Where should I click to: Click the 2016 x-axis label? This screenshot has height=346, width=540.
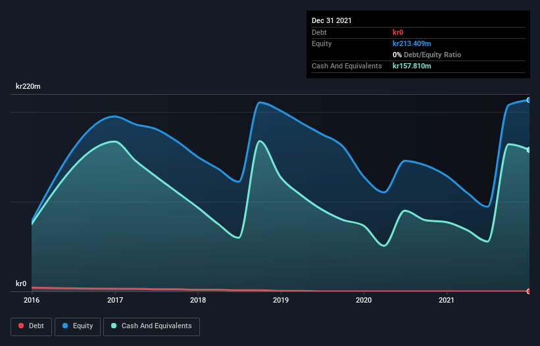(x=32, y=300)
